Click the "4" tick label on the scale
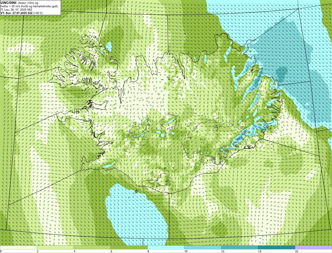 click(x=74, y=251)
